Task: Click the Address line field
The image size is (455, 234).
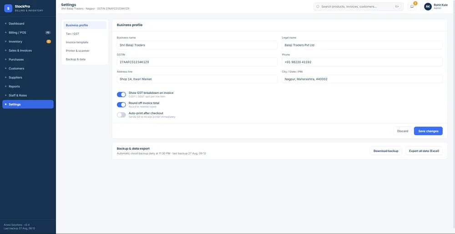Action: [x=197, y=79]
